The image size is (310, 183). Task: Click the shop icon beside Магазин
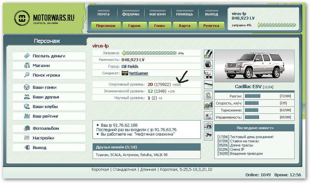point(27,65)
